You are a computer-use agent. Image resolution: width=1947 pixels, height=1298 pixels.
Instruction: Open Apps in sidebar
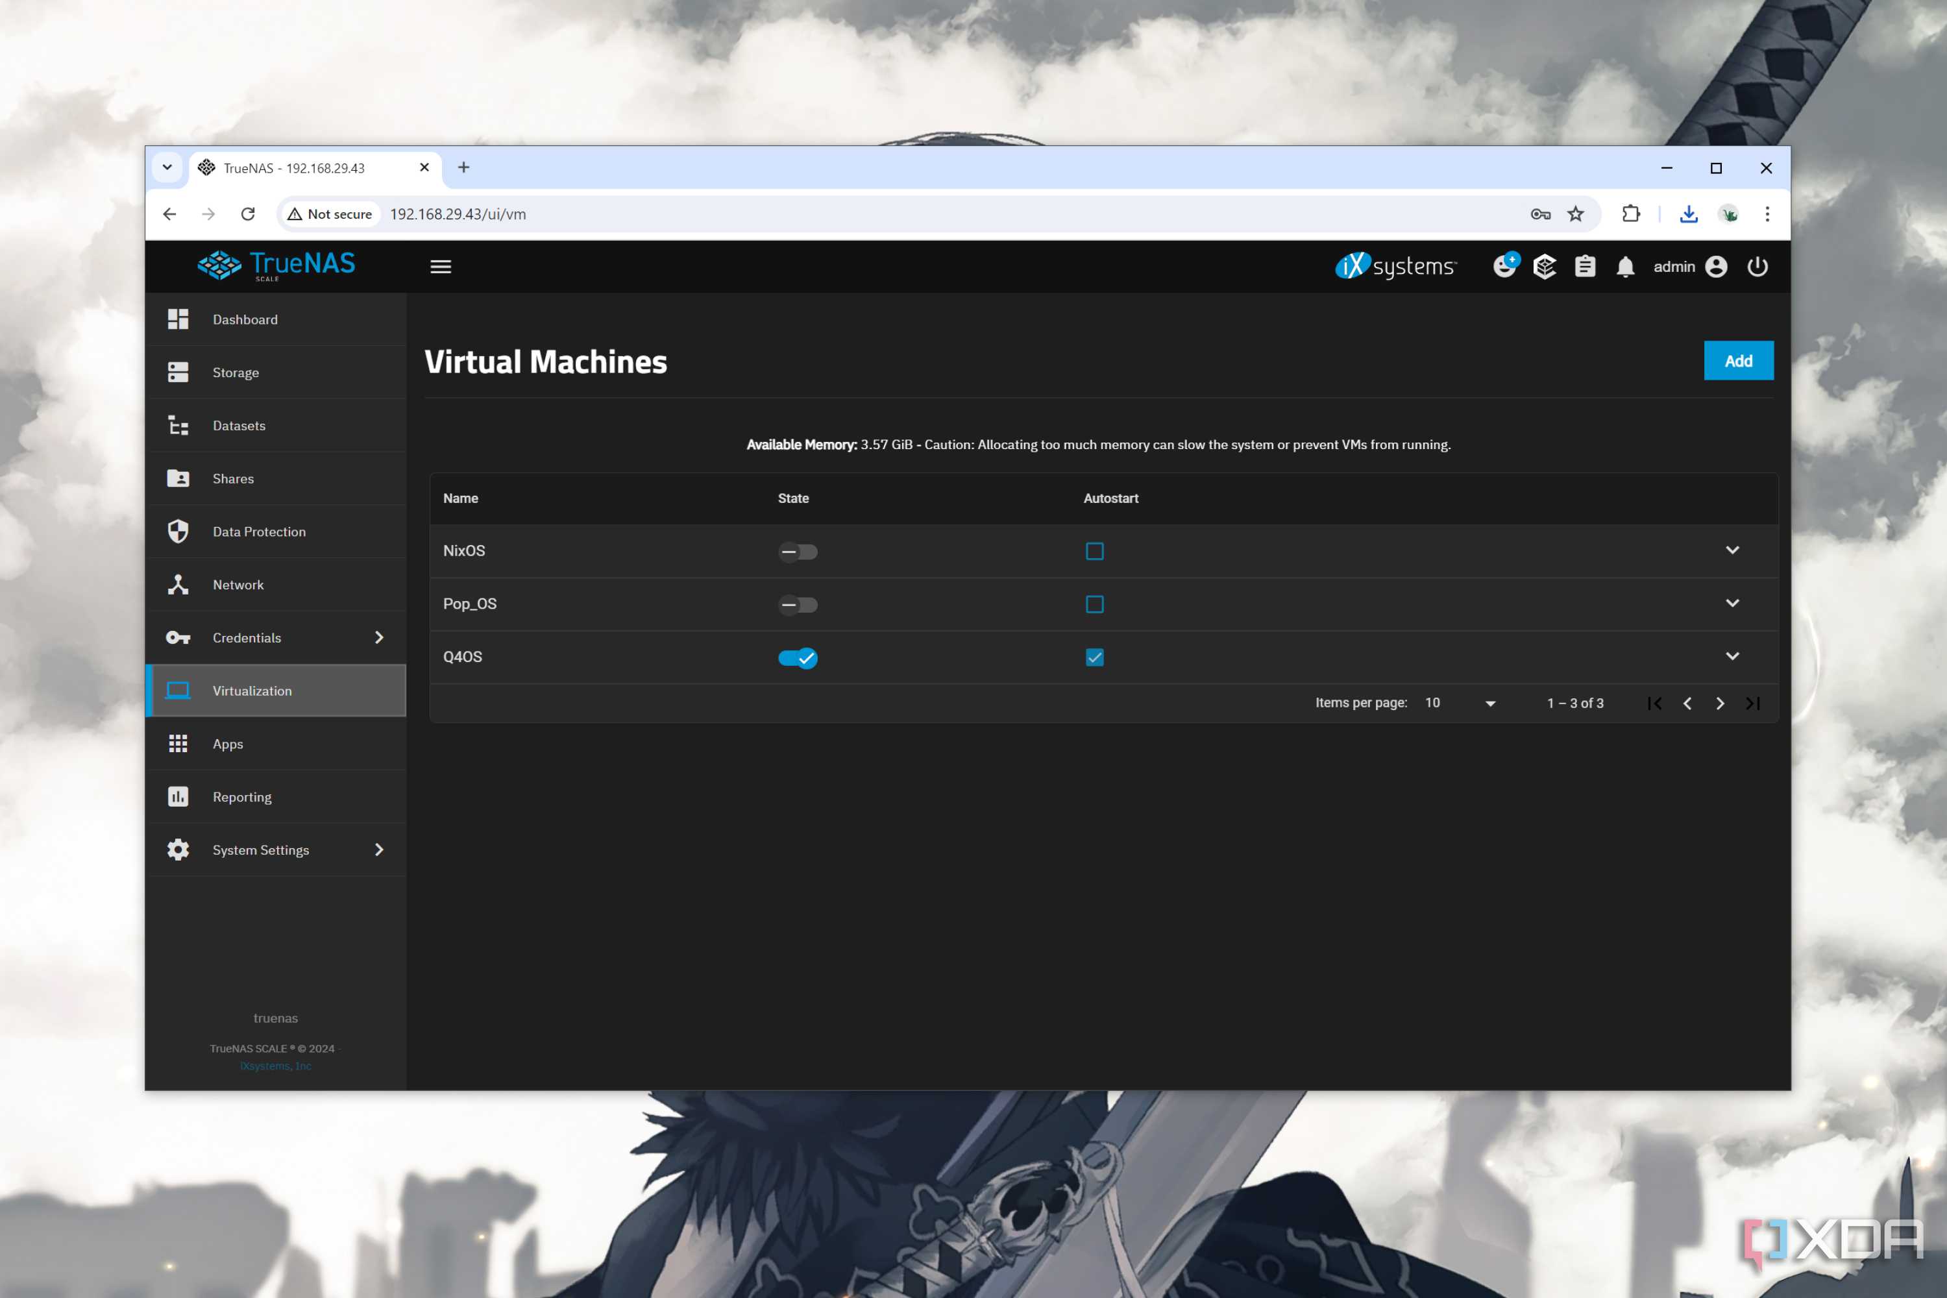point(276,743)
